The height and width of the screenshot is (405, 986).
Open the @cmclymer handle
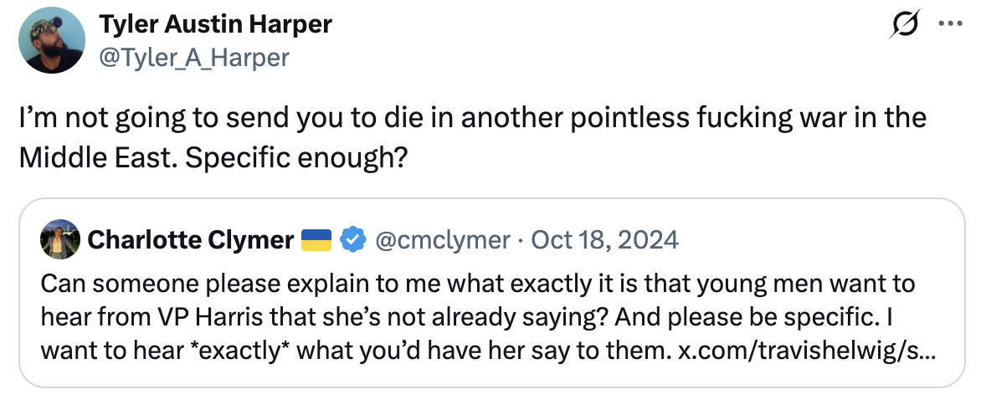(x=442, y=241)
